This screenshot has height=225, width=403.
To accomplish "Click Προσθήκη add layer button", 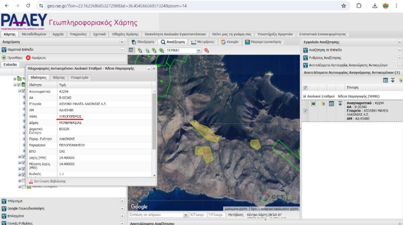I will pos(12,58).
